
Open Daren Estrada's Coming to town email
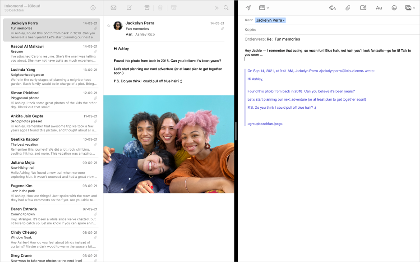click(52, 216)
